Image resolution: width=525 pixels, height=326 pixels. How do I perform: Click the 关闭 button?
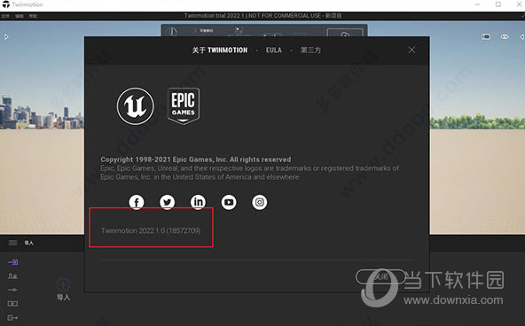click(380, 276)
